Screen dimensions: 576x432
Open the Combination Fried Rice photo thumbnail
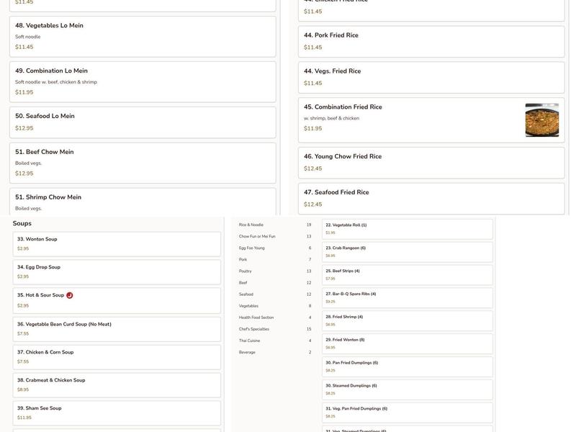pyautogui.click(x=541, y=120)
